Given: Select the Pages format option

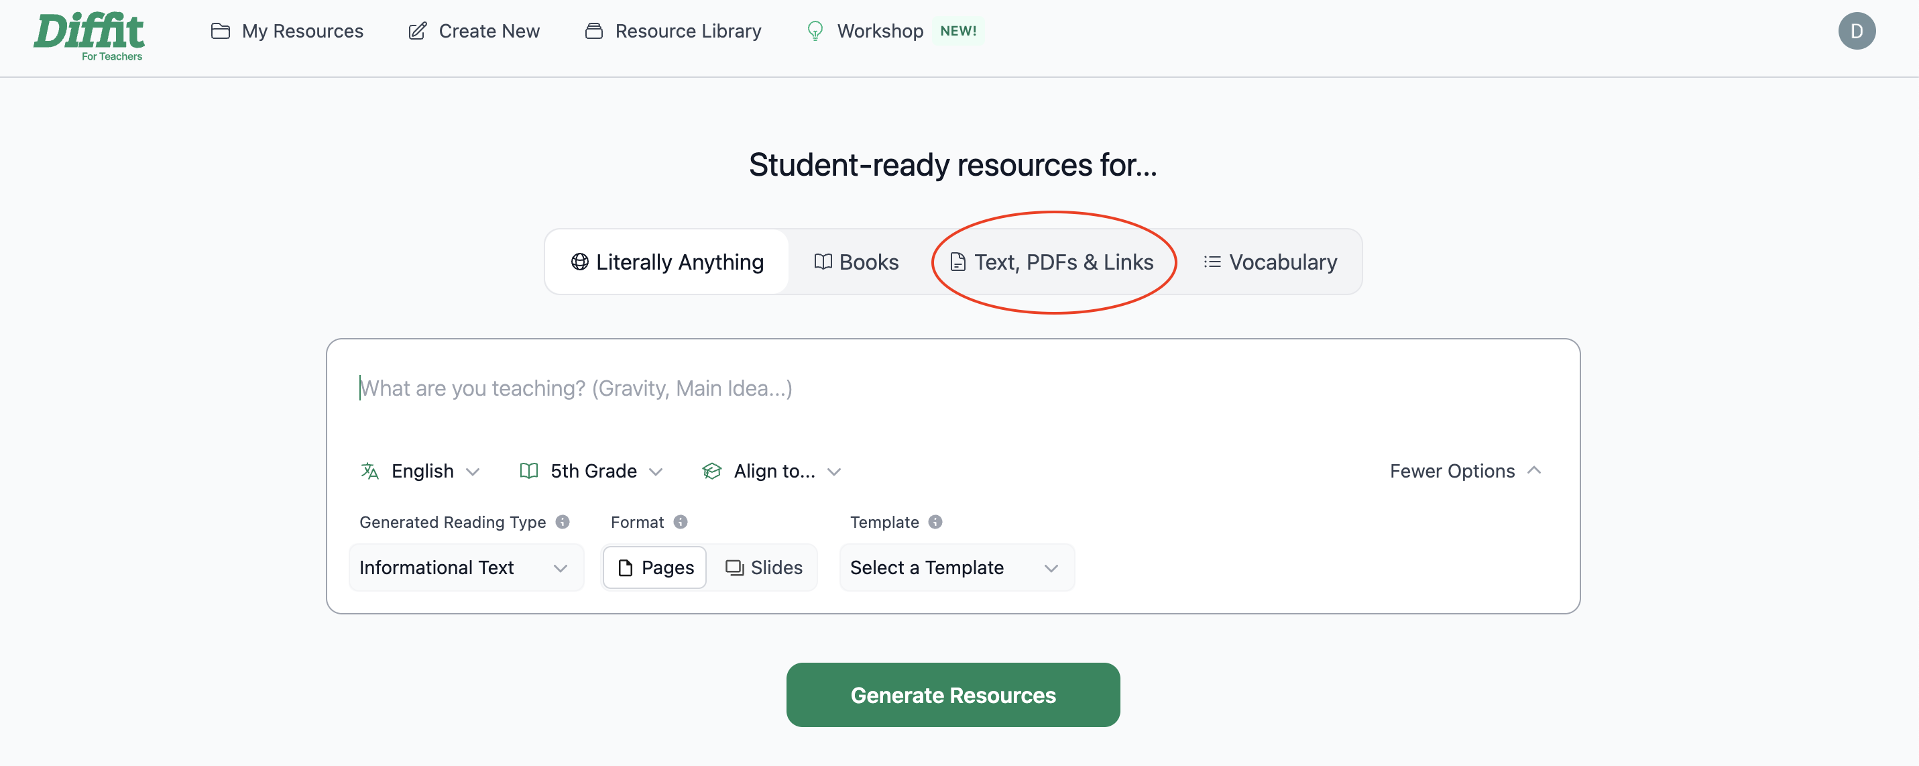Looking at the screenshot, I should click(655, 568).
